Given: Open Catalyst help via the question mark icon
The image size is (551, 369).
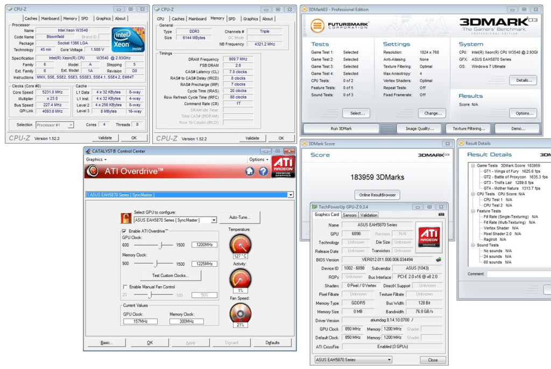Looking at the screenshot, I should (x=263, y=171).
